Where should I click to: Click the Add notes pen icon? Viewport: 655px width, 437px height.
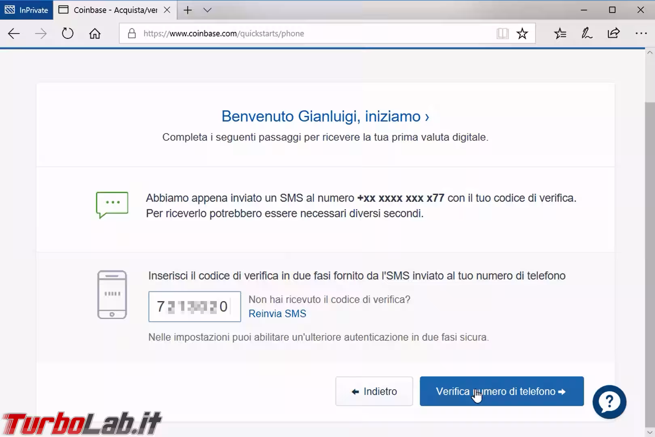(x=587, y=34)
